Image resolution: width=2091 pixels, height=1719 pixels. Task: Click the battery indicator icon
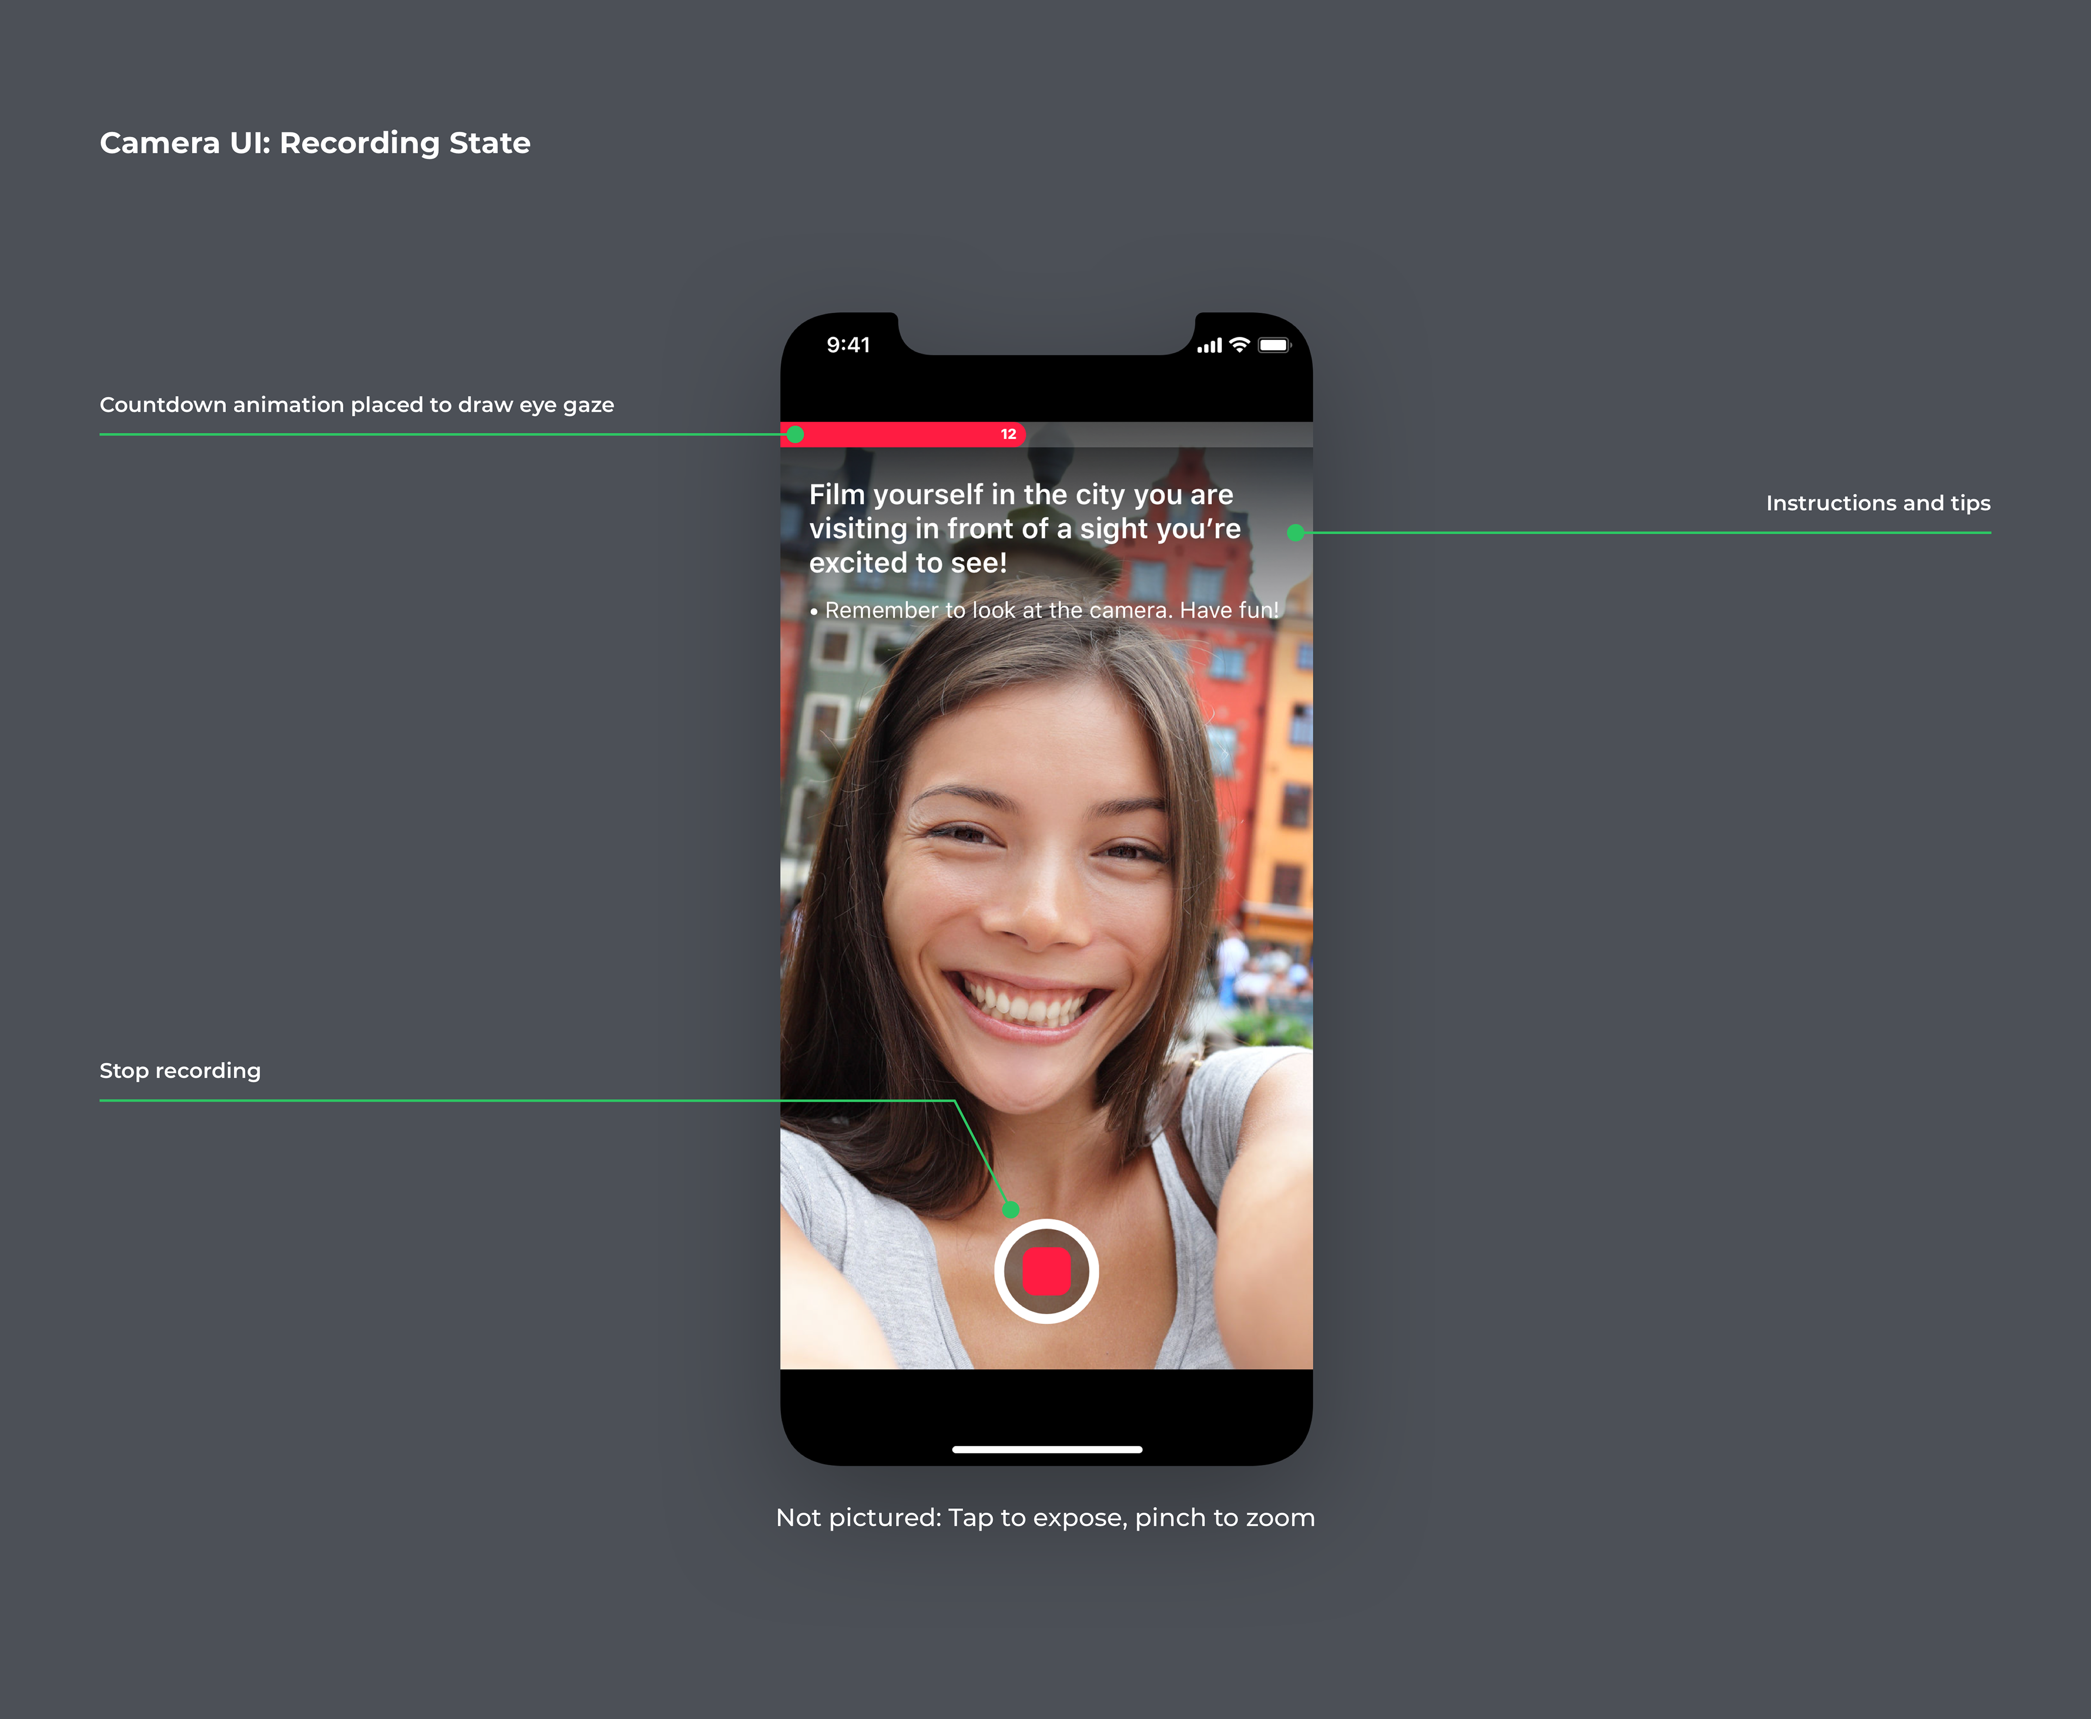[x=1274, y=346]
